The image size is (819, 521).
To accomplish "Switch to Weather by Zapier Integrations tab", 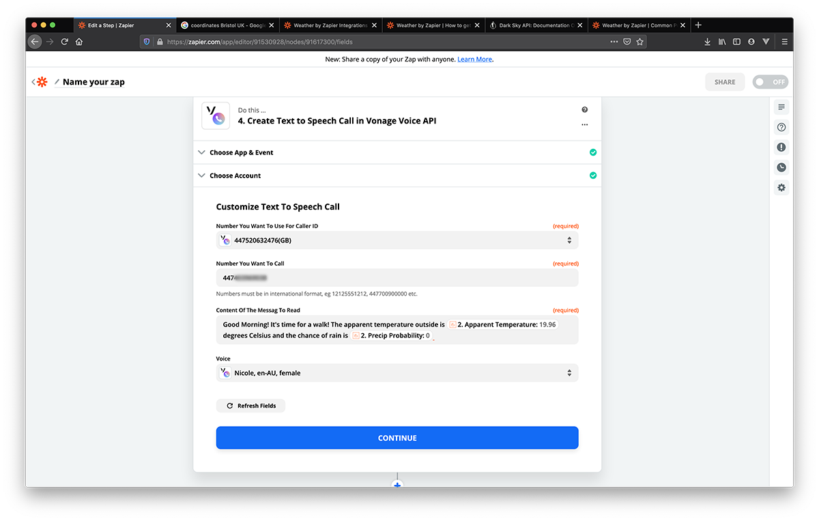I will click(x=330, y=25).
